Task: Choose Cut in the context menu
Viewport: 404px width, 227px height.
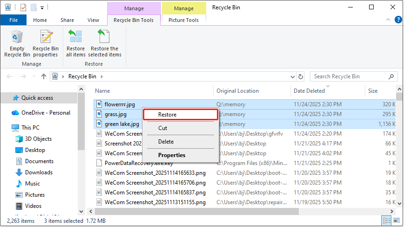Action: point(181,128)
